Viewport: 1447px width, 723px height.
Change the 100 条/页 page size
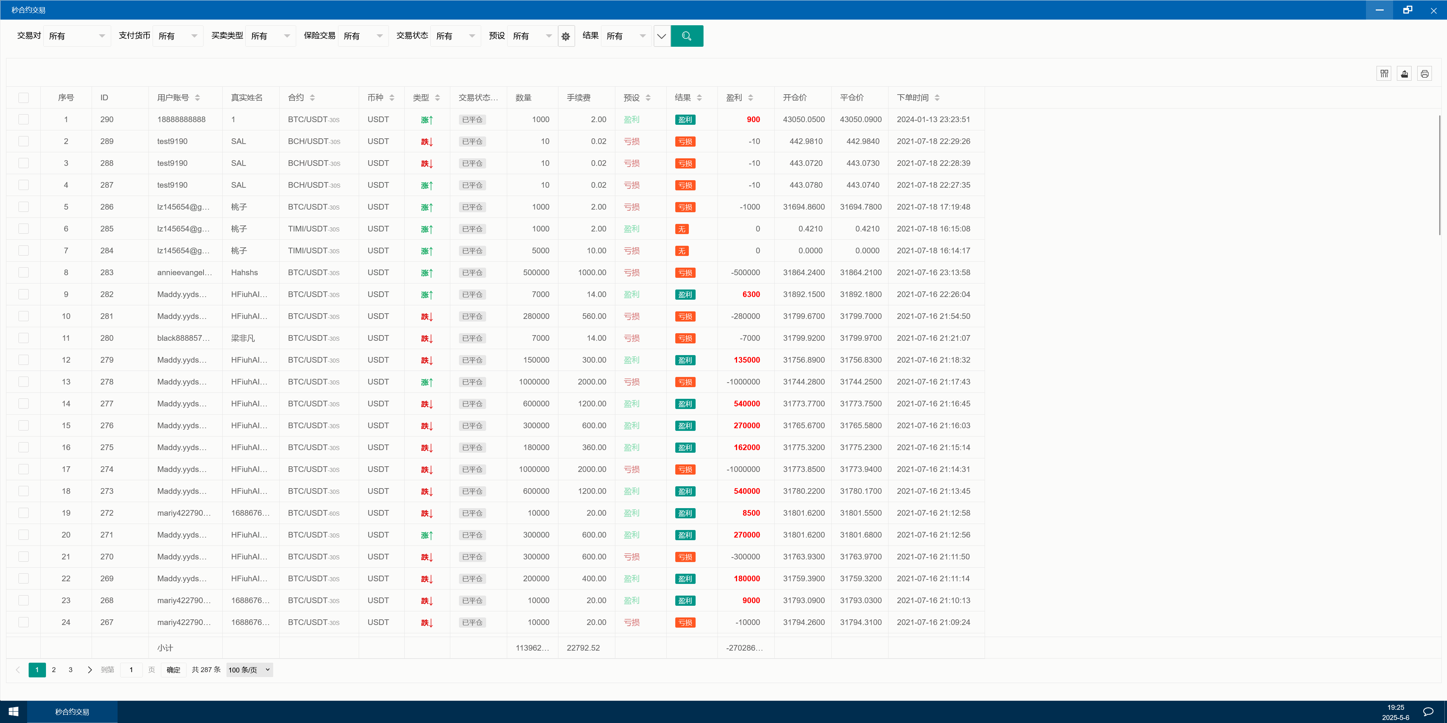click(x=249, y=669)
